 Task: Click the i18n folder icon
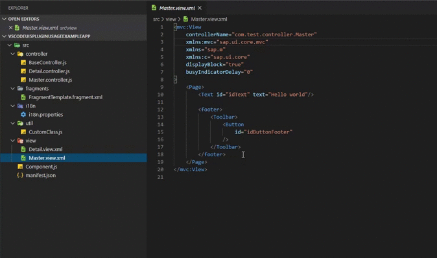tap(20, 106)
